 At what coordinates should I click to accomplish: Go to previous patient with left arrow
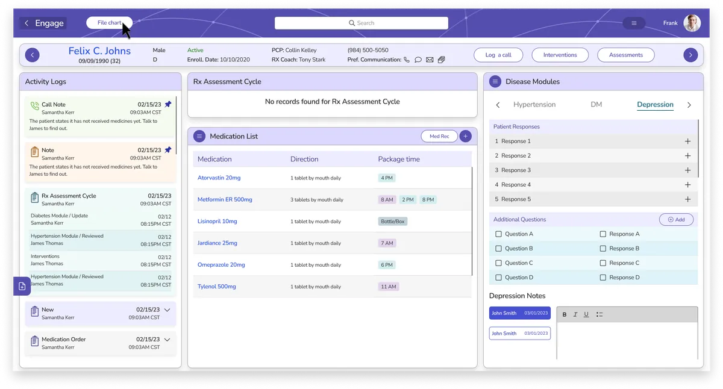tap(33, 55)
